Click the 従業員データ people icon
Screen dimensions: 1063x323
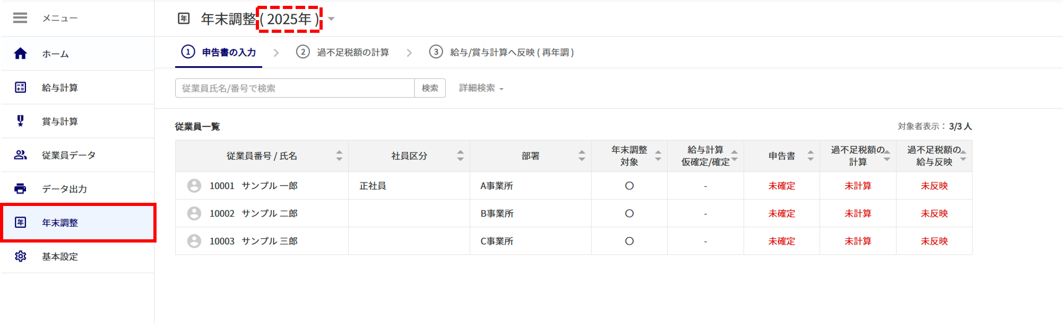(x=20, y=155)
